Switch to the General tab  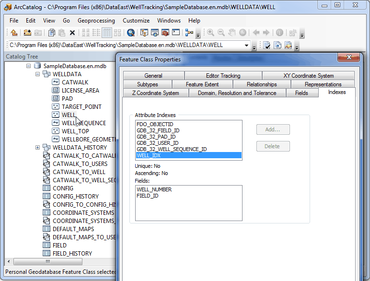[x=153, y=76]
